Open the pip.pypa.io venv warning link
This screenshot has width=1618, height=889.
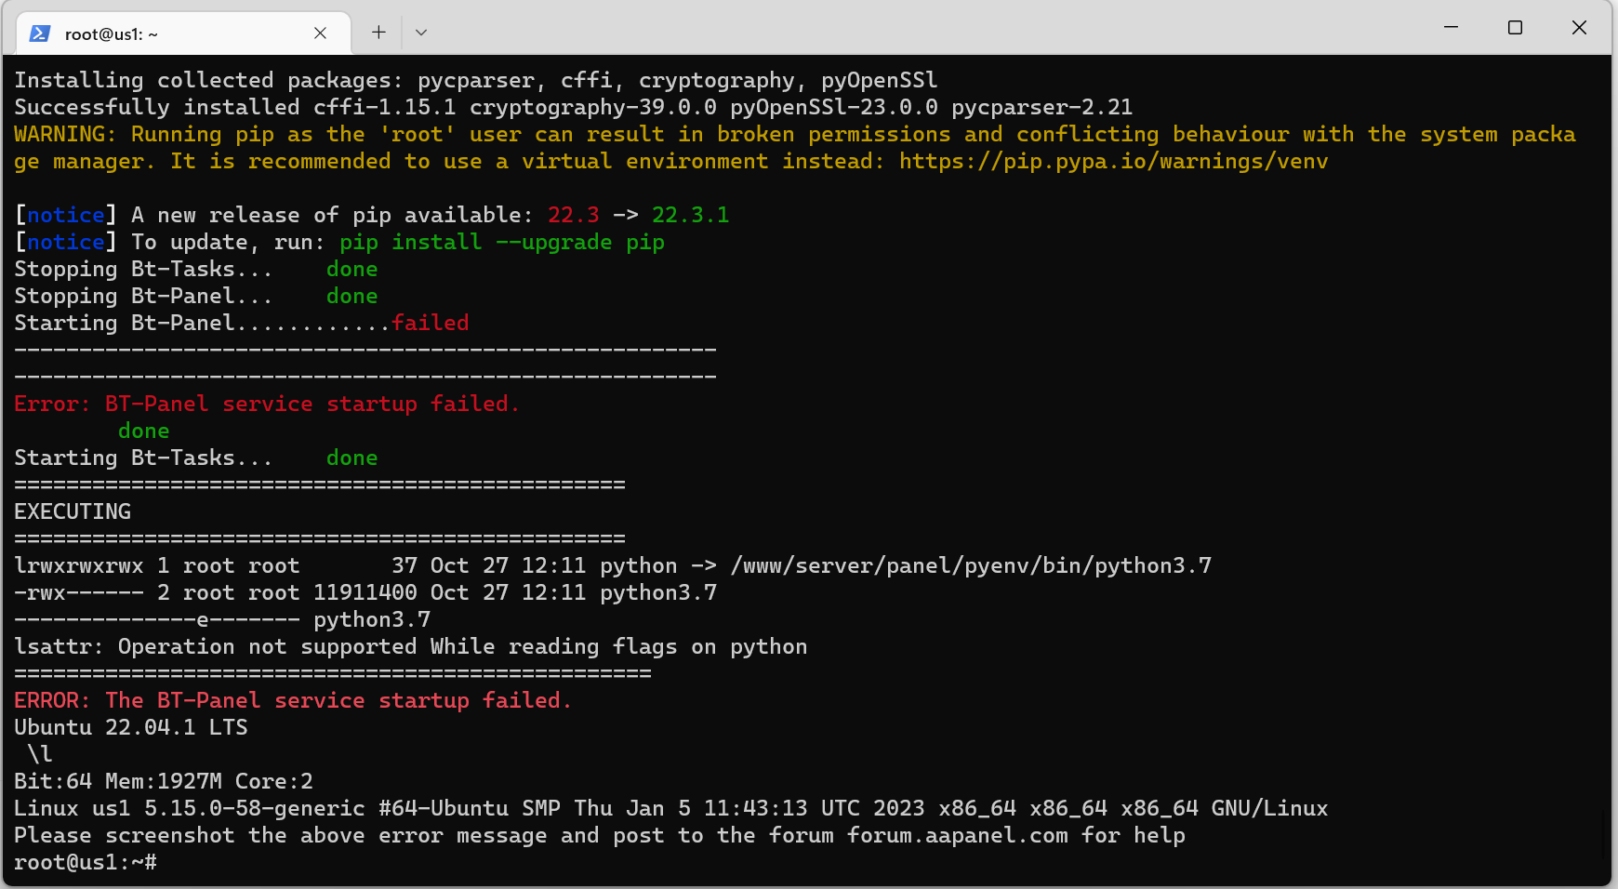tap(1113, 162)
